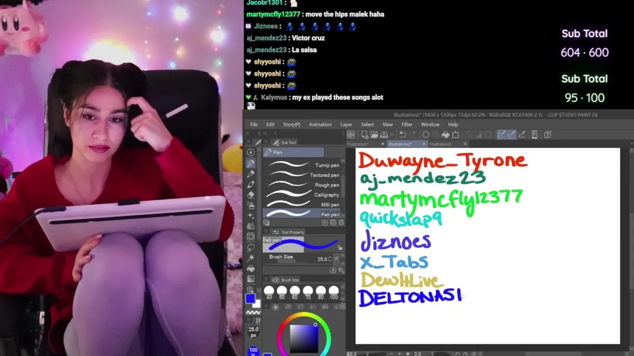Select the Brush tool in toolbox
This screenshot has height=356, width=634.
click(x=251, y=184)
